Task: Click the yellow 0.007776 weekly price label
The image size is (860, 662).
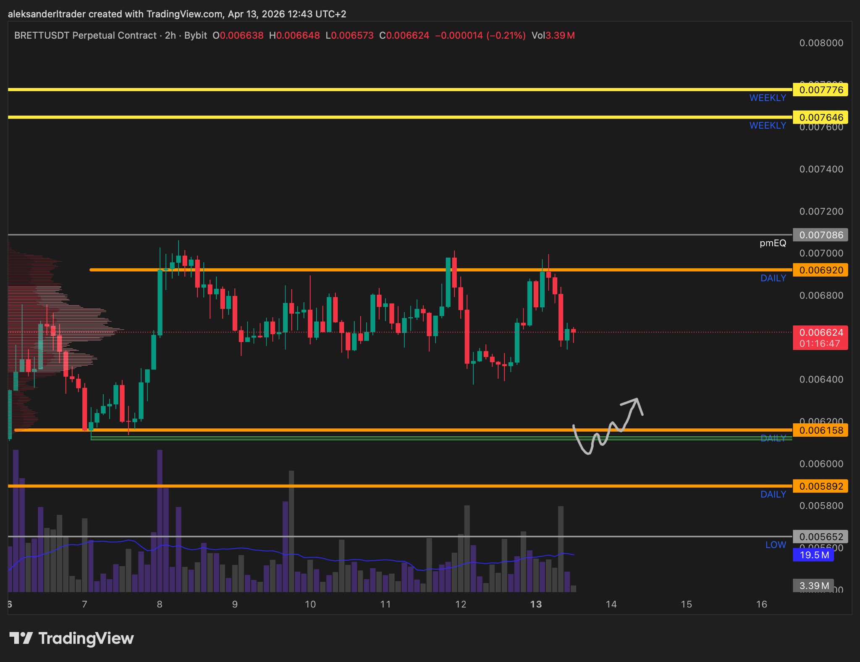Action: (x=820, y=90)
